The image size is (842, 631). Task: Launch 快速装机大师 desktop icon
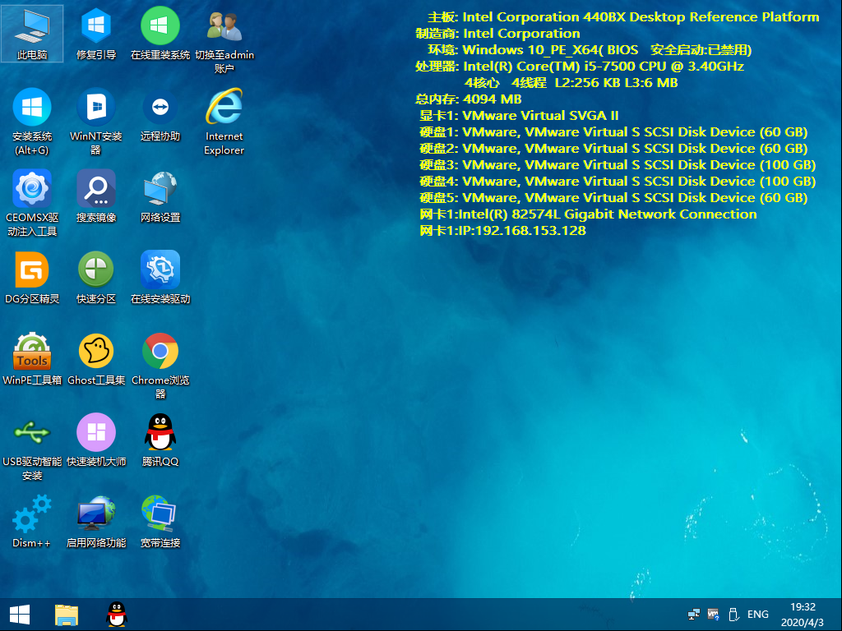pos(96,440)
